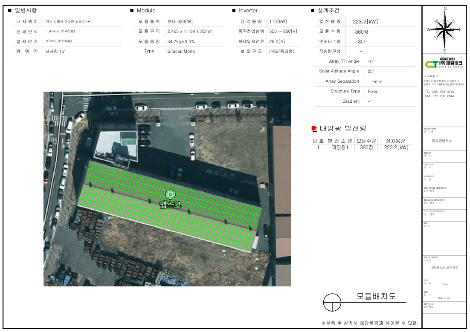Click the 설치용량 column header
The width and height of the screenshot is (470, 332).
tap(396, 141)
